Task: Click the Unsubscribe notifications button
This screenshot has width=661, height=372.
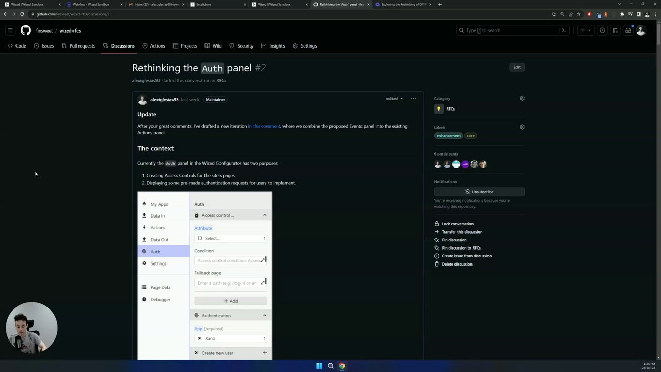Action: tap(479, 192)
